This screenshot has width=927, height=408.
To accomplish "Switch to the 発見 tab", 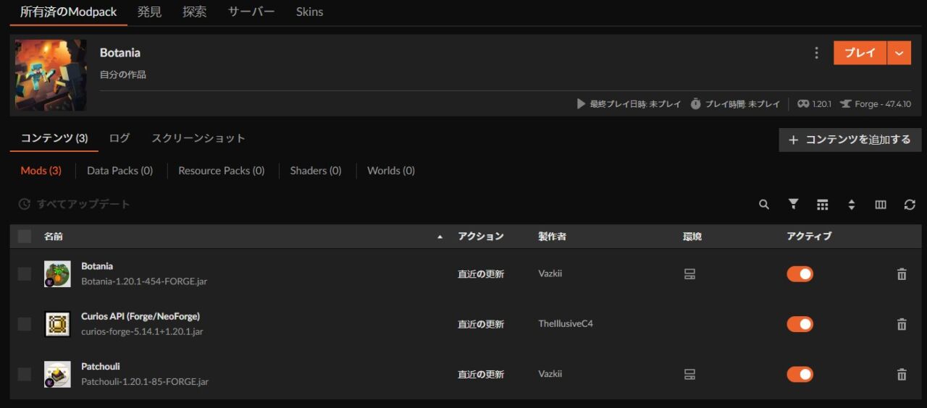I will (x=150, y=12).
